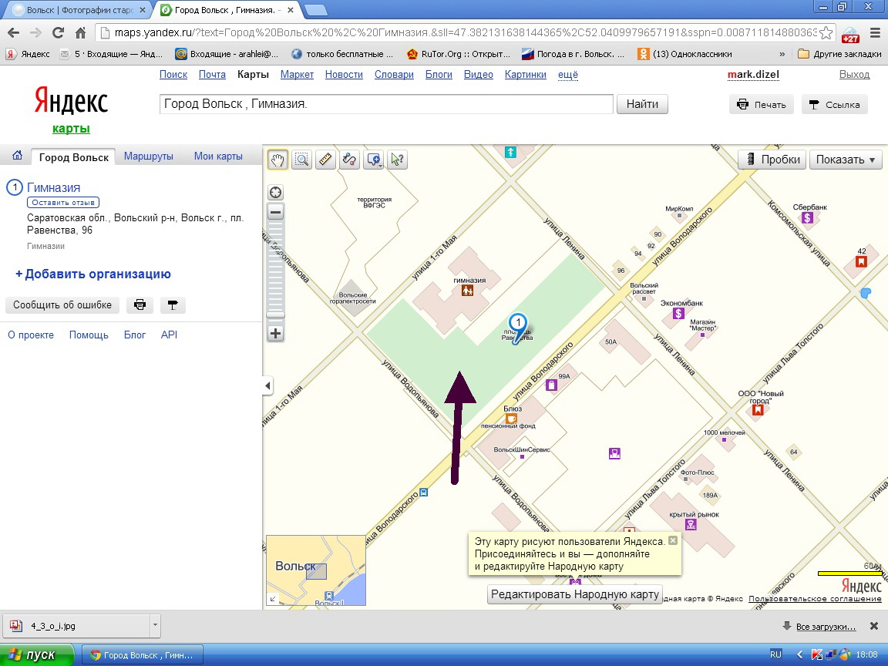The width and height of the screenshot is (888, 666).
Task: Click the zoom level slider handle
Action: pyautogui.click(x=275, y=315)
